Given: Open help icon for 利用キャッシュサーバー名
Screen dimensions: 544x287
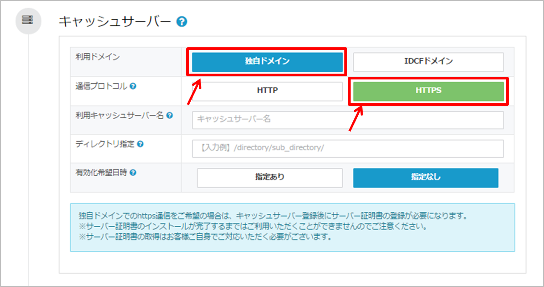Looking at the screenshot, I should pos(169,115).
